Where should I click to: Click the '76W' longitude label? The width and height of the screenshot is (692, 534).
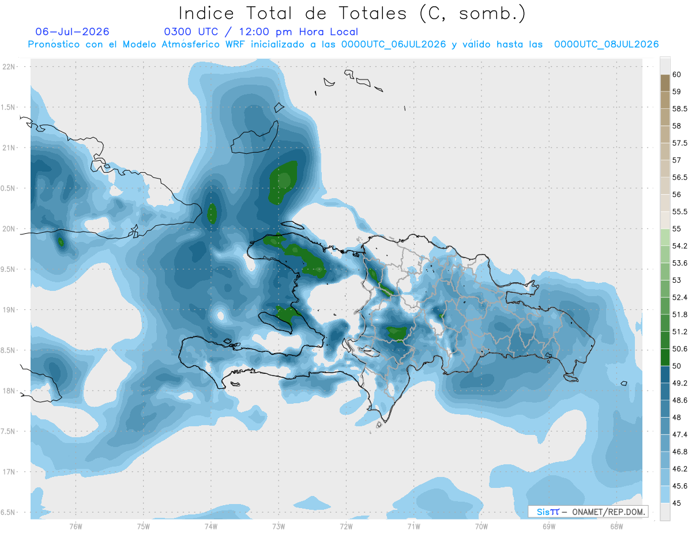76,526
